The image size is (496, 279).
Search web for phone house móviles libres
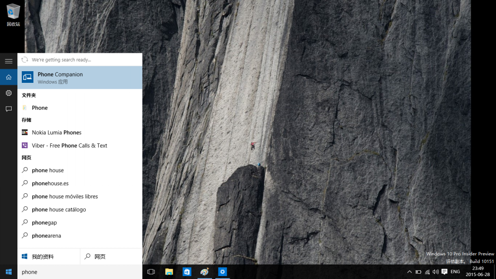click(80, 197)
